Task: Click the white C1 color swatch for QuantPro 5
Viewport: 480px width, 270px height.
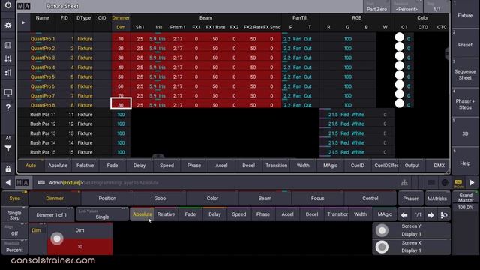Action: coord(400,75)
